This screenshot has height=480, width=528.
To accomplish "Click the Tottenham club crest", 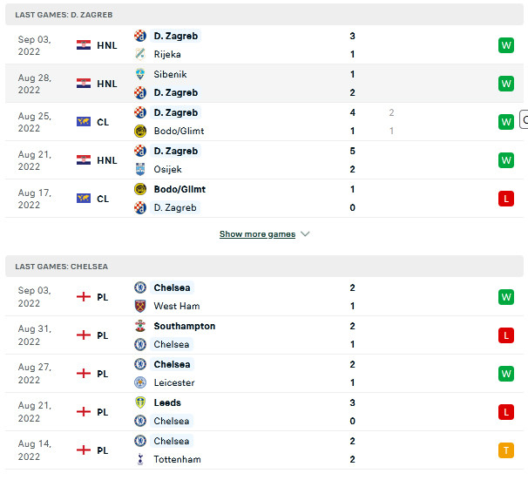I will coord(140,459).
